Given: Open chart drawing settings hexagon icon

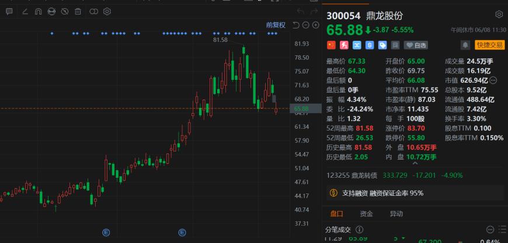Looking at the screenshot, I should click(x=107, y=12).
